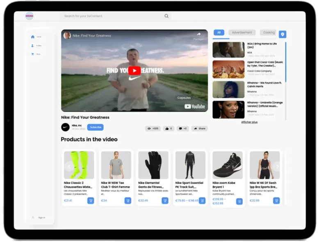This screenshot has height=242, width=319.
Task: Click the Share button below the video
Action: 200,129
